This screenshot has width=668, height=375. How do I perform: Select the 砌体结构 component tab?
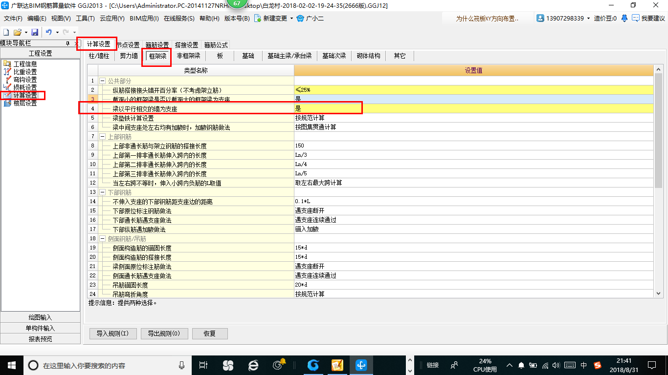tap(368, 56)
